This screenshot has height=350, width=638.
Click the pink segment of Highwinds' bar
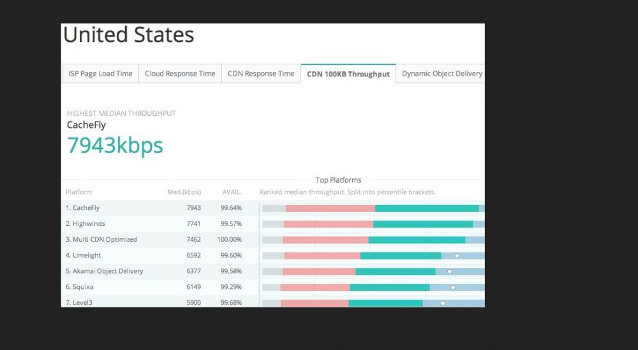(328, 224)
